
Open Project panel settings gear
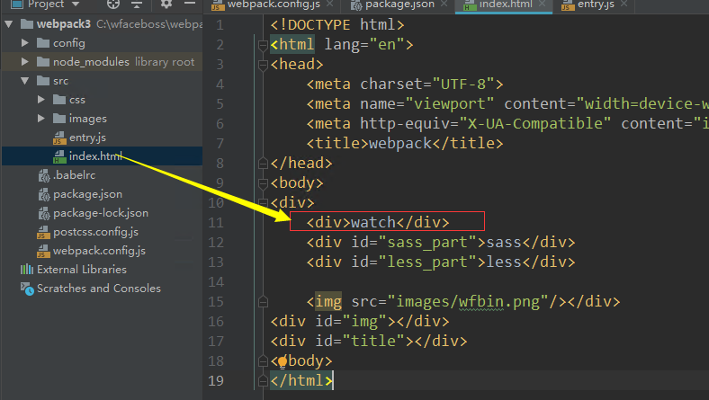coord(166,4)
